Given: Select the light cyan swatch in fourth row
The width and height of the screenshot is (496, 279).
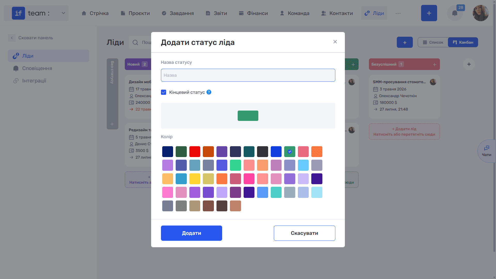Looking at the screenshot, I should (x=317, y=192).
